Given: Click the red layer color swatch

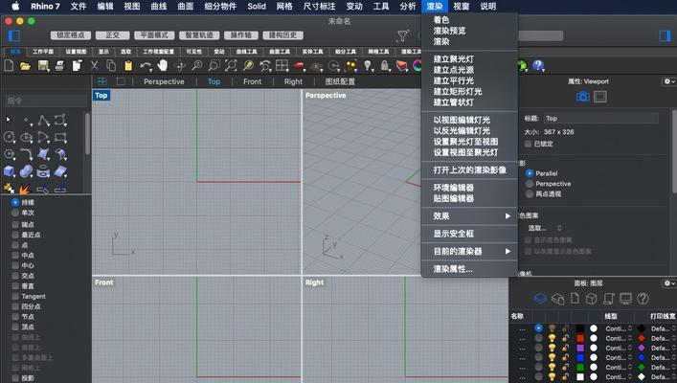Looking at the screenshot, I should (580, 338).
